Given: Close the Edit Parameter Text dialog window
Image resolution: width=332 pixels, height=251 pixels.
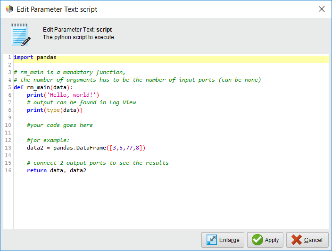Looking at the screenshot, I should coord(322,9).
